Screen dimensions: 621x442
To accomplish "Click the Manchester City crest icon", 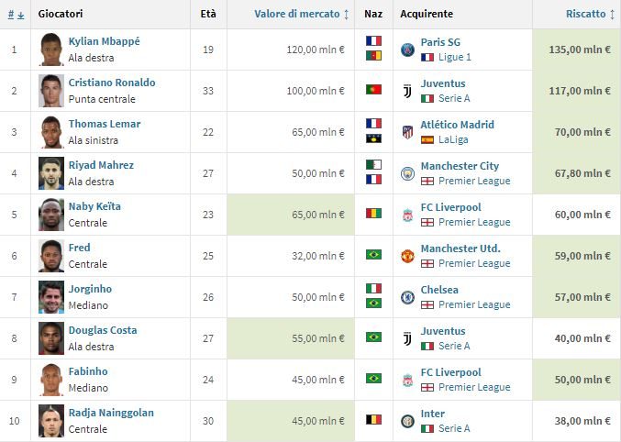I will coord(407,173).
